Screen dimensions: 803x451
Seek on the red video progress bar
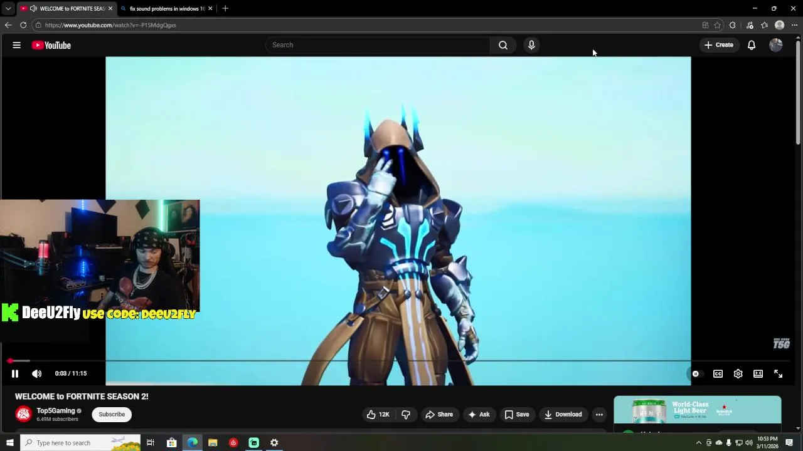coord(398,361)
